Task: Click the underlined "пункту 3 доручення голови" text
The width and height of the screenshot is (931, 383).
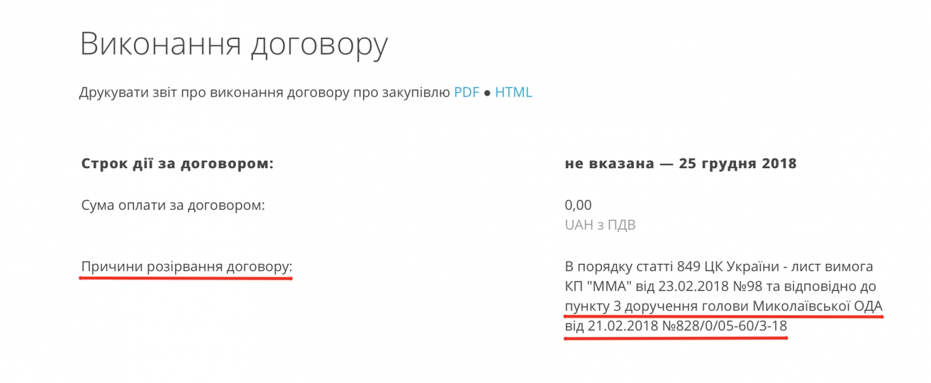Action: [x=657, y=307]
